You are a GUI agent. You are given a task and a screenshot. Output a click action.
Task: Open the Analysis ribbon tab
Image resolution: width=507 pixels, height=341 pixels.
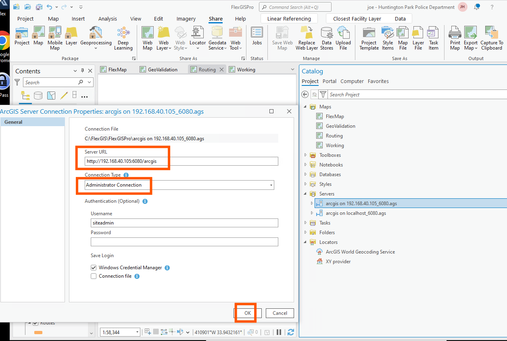coord(108,19)
